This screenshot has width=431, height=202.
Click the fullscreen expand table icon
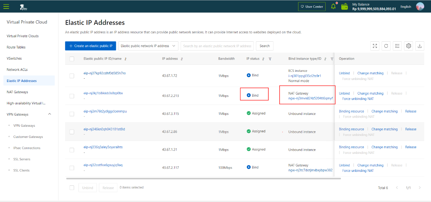pos(375,46)
